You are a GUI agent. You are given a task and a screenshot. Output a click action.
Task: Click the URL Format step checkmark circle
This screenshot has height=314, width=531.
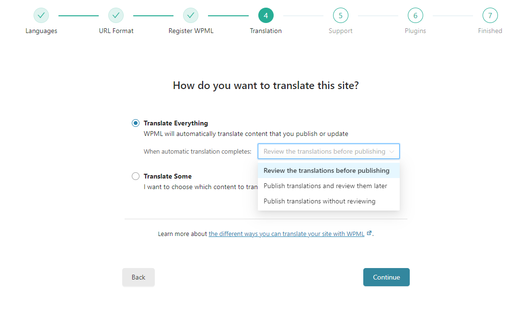(x=116, y=16)
